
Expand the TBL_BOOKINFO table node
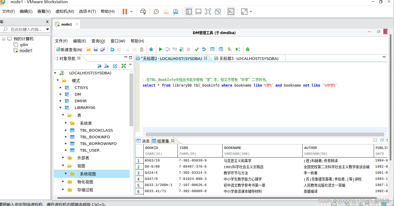[66, 137]
